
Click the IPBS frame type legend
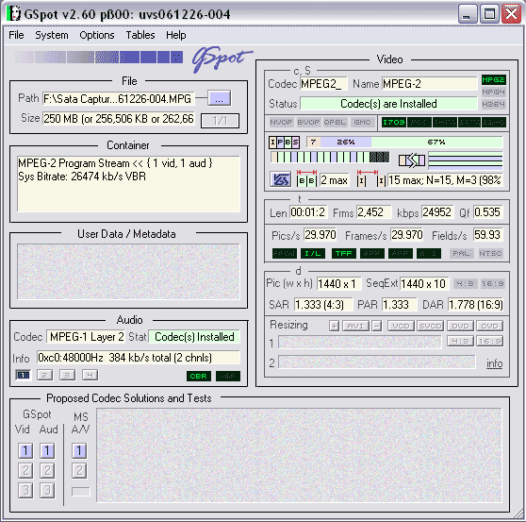coord(284,143)
